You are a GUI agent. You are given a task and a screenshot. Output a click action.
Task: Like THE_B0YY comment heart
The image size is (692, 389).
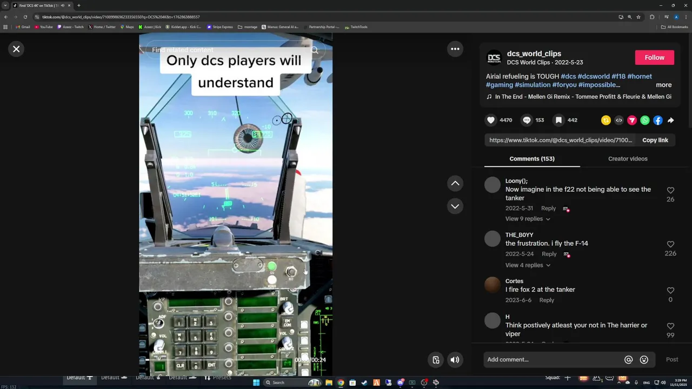point(670,245)
